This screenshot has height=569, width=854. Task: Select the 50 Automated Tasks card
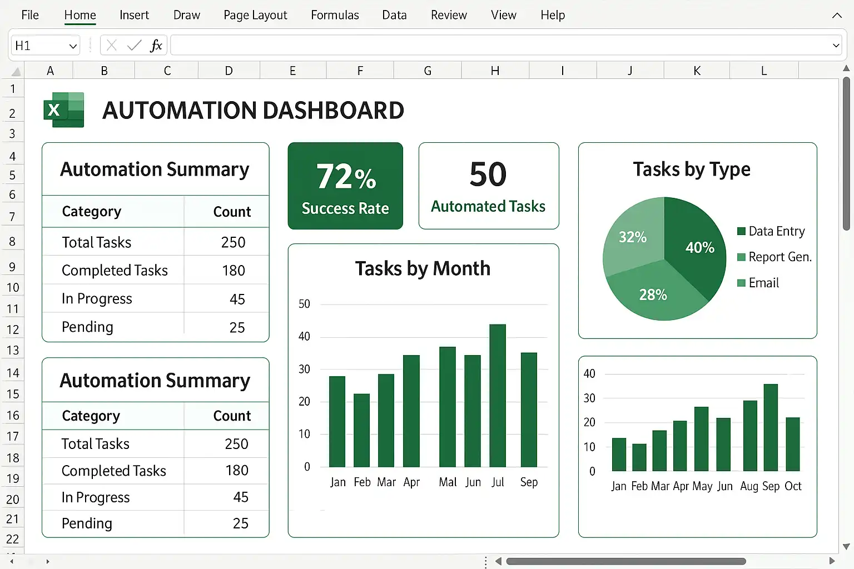(488, 186)
